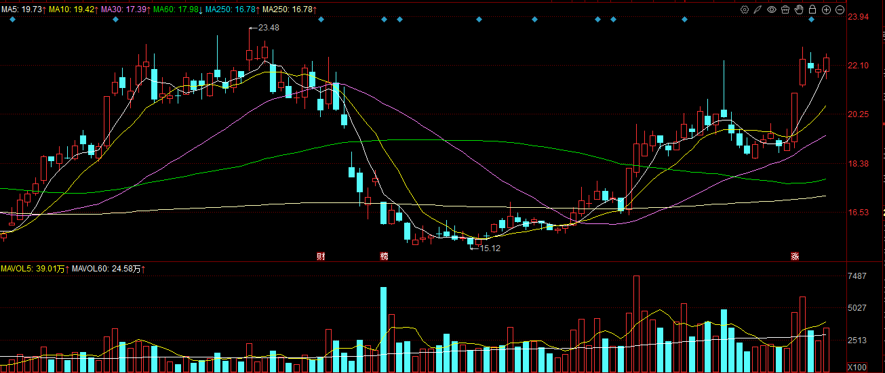This screenshot has width=885, height=373.
Task: Toggle the eye visibility icon
Action: pyautogui.click(x=772, y=9)
